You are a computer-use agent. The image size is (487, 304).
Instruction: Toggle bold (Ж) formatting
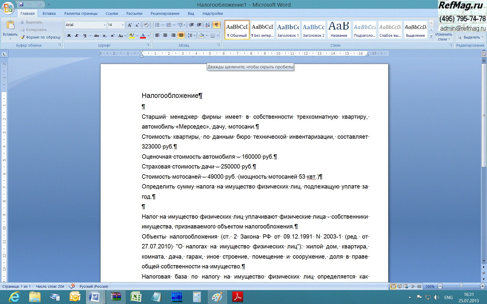(x=69, y=36)
